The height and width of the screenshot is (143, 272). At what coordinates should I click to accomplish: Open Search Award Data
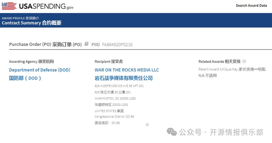pyautogui.click(x=251, y=6)
